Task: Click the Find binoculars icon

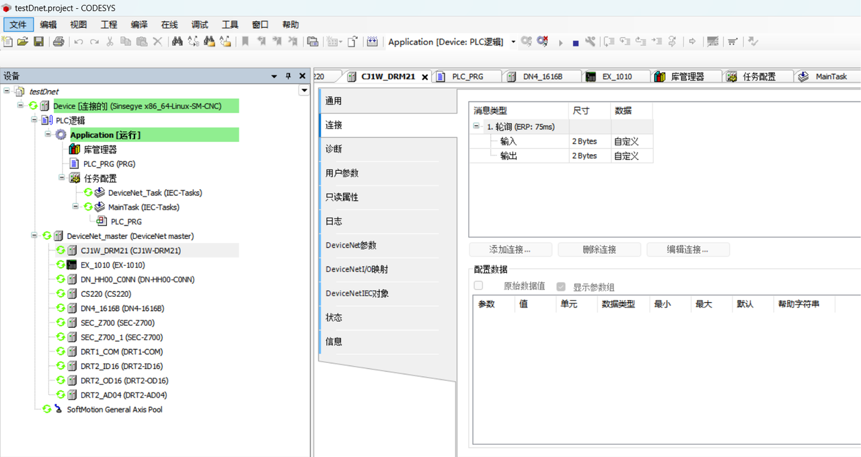Action: pos(177,42)
